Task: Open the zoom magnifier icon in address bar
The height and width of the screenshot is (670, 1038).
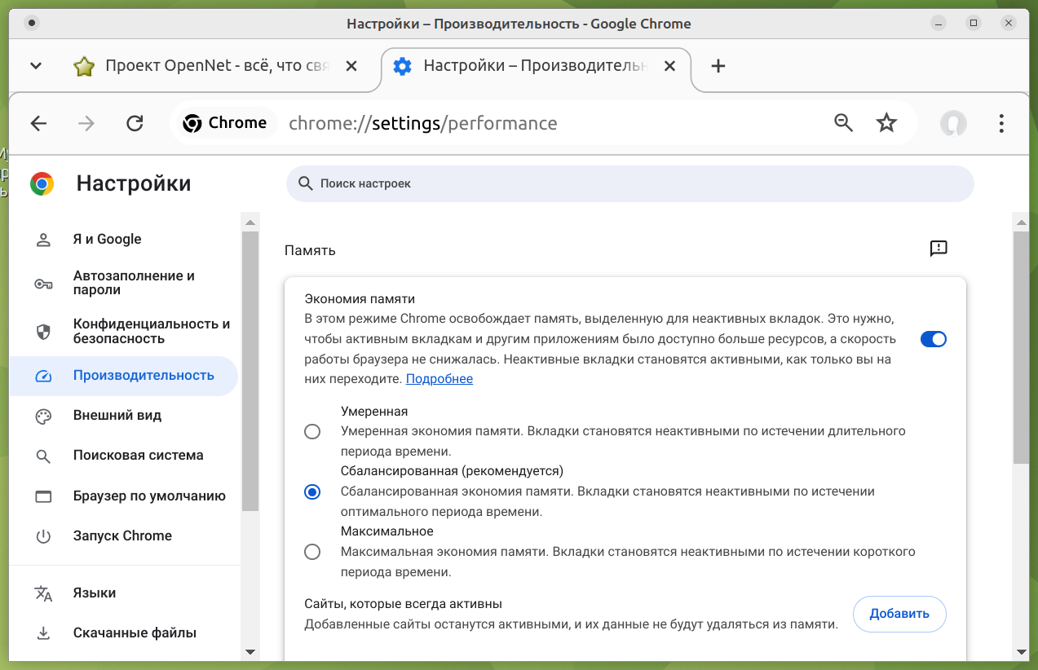Action: tap(843, 123)
